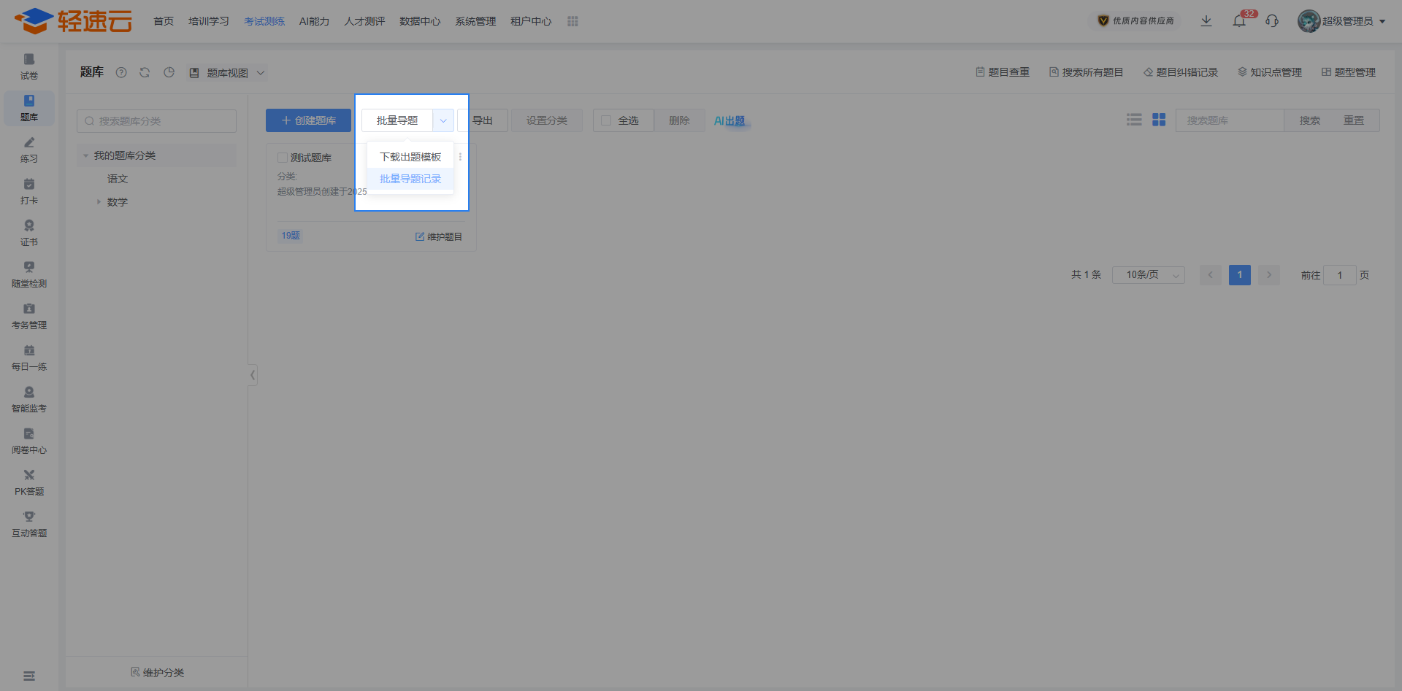Open the notification bell icon
This screenshot has width=1402, height=691.
pyautogui.click(x=1239, y=21)
